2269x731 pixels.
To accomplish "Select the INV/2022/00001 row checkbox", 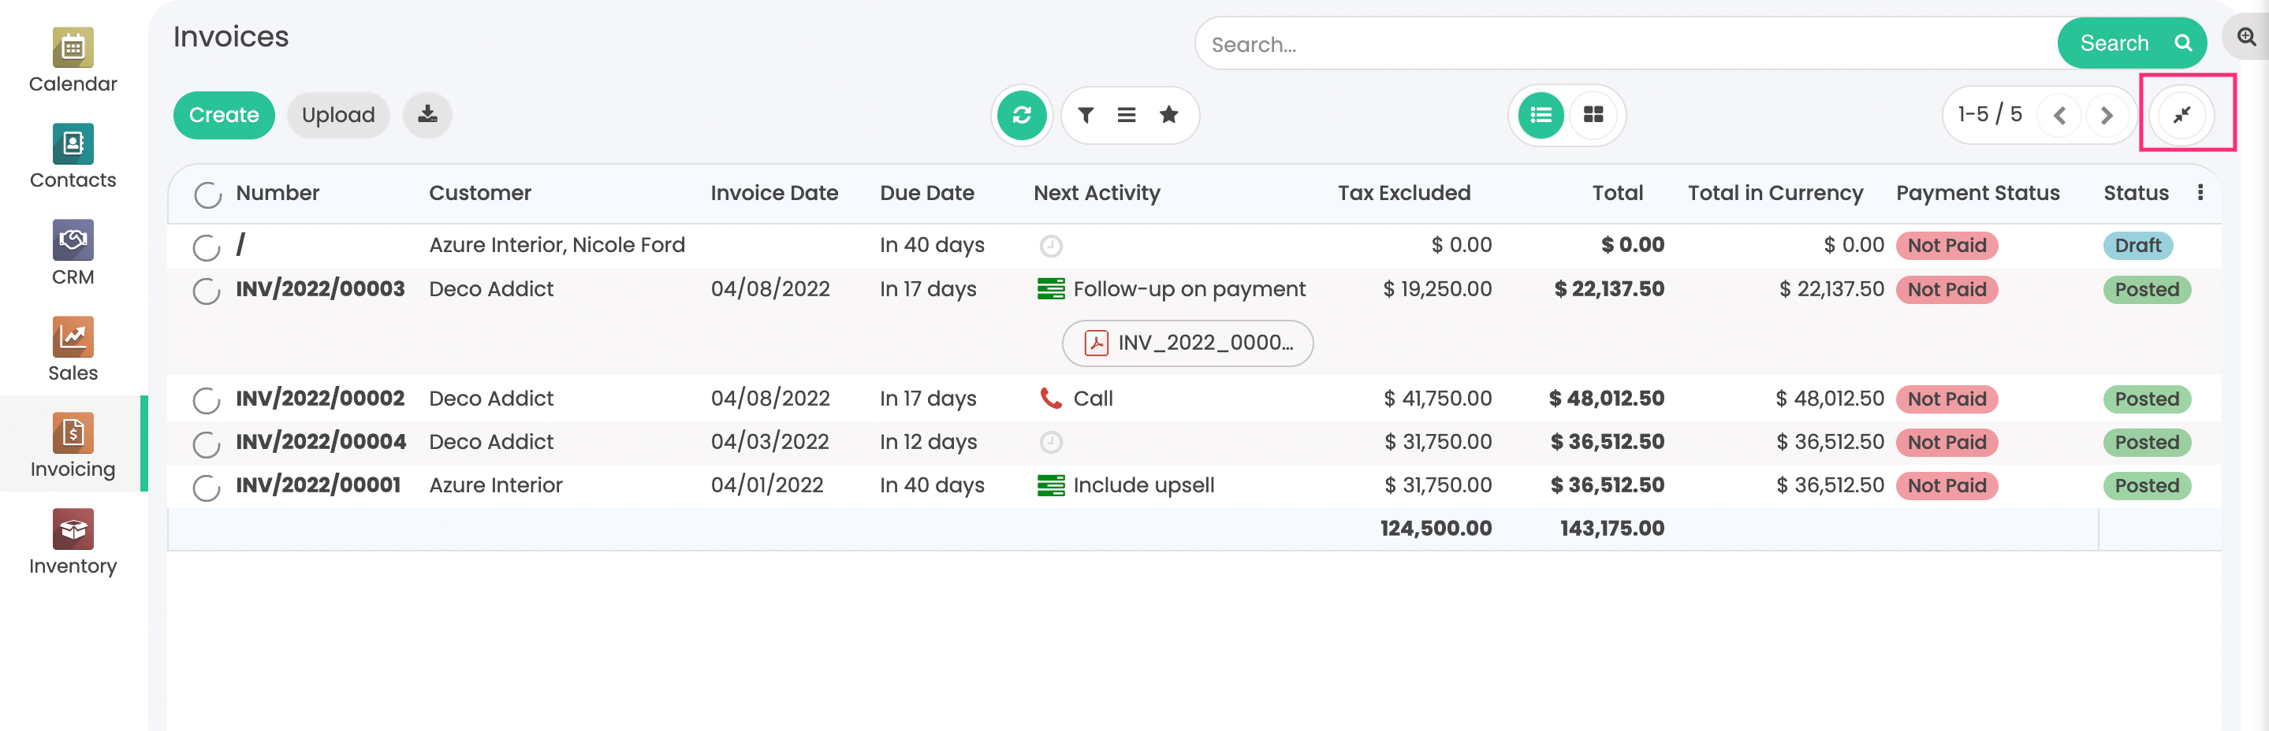I will coord(206,487).
